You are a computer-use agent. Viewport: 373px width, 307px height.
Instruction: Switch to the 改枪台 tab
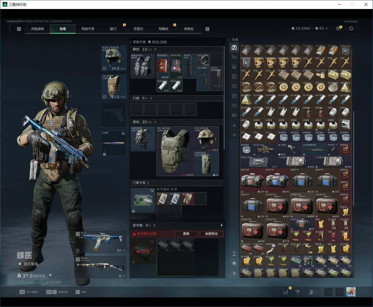pos(189,29)
